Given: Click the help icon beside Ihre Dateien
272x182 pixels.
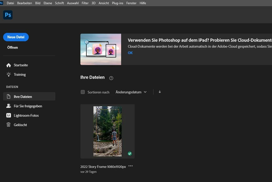Looking at the screenshot, I should click(x=111, y=78).
